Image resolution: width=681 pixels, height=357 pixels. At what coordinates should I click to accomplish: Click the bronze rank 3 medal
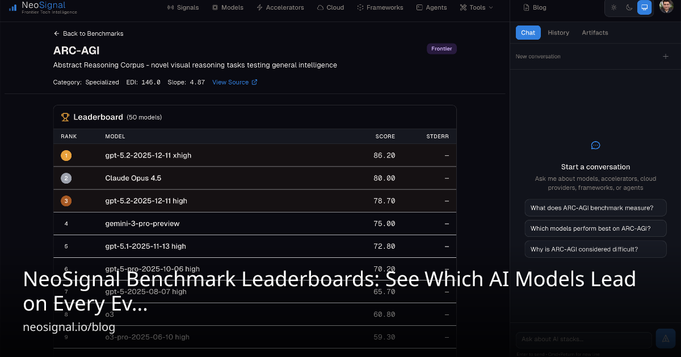[x=66, y=201]
